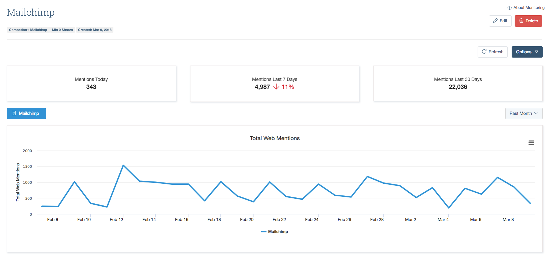The image size is (549, 257).
Task: Click the Edit button
Action: pyautogui.click(x=500, y=21)
